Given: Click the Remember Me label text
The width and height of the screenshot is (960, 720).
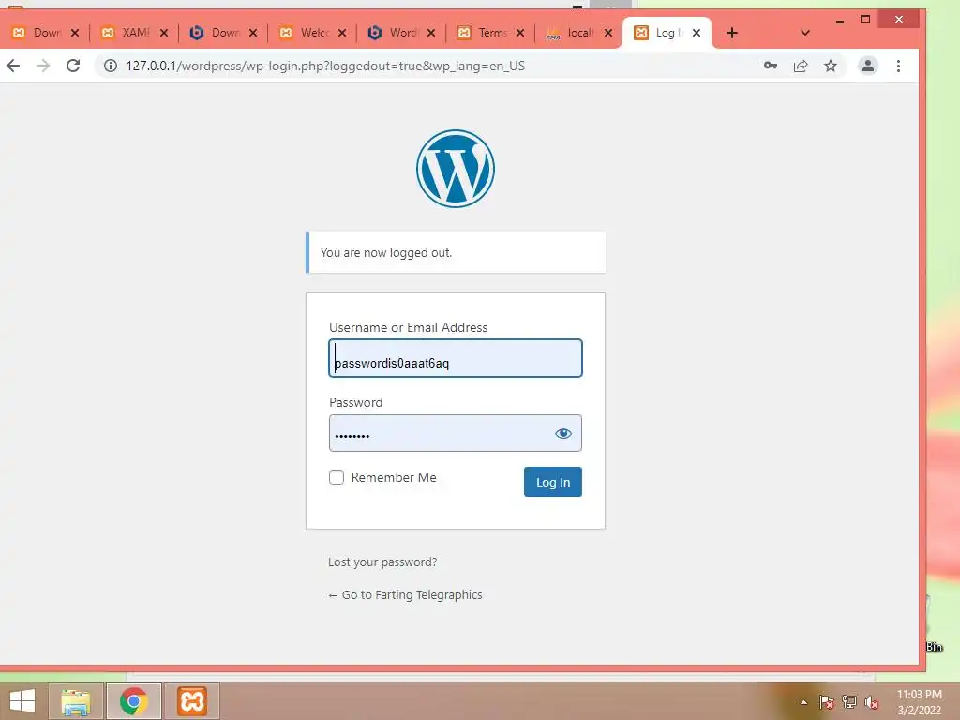Looking at the screenshot, I should tap(394, 477).
